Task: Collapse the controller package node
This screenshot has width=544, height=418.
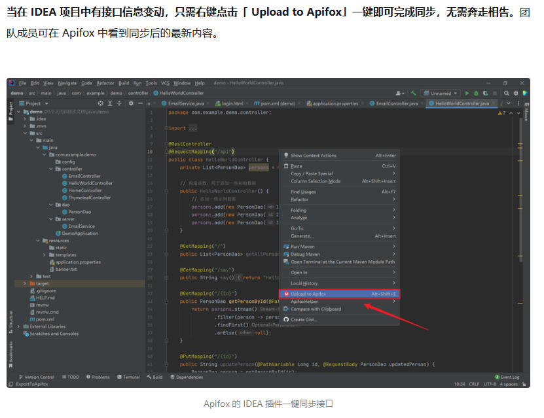Action: (x=51, y=169)
